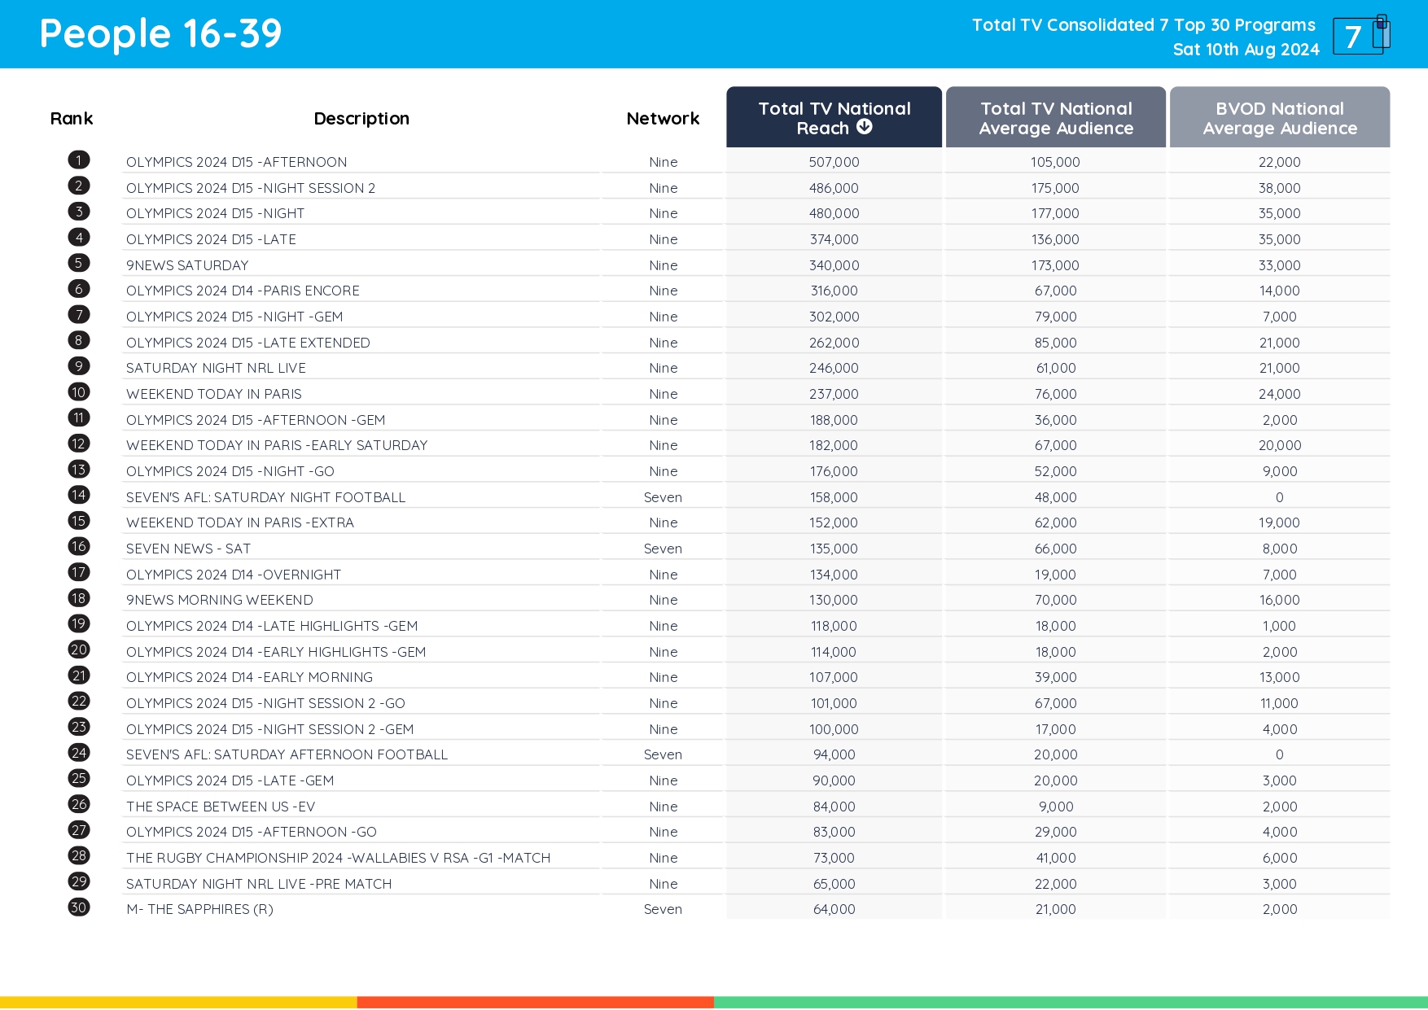Image resolution: width=1428 pixels, height=1010 pixels.
Task: Click the multi-screen device icon beside page number
Action: pos(1380,33)
